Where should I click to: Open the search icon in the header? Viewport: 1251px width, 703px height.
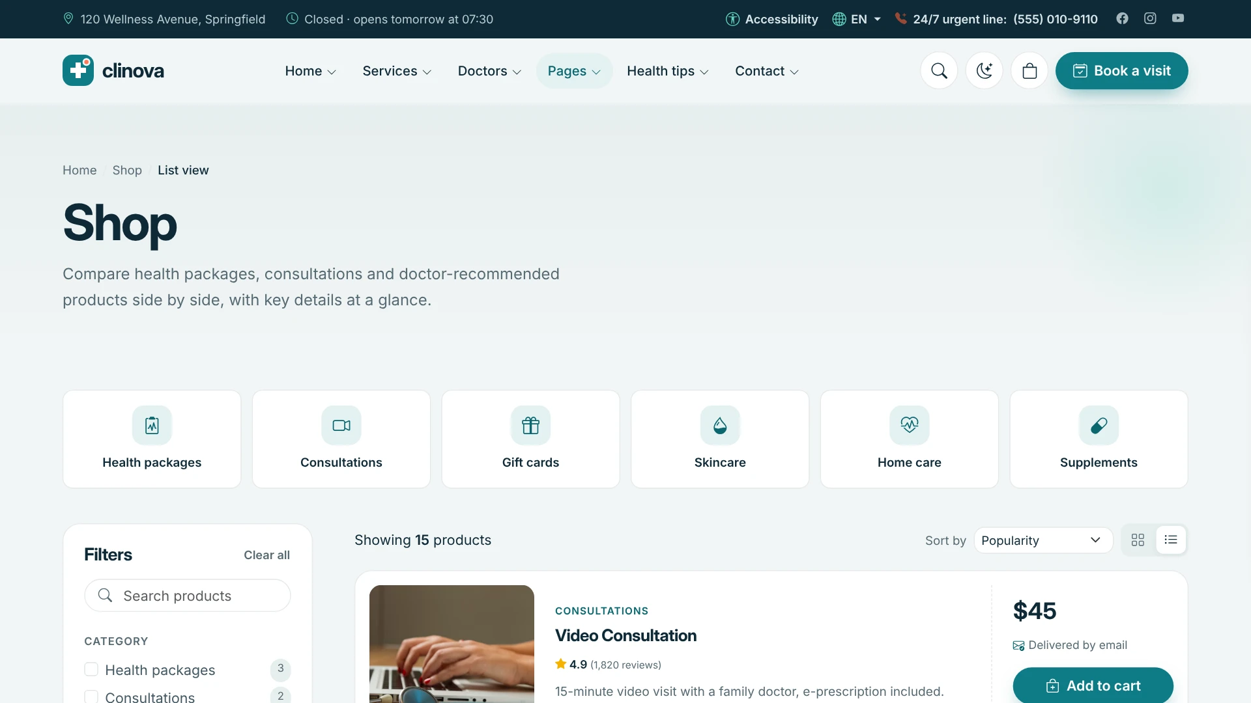(x=939, y=71)
